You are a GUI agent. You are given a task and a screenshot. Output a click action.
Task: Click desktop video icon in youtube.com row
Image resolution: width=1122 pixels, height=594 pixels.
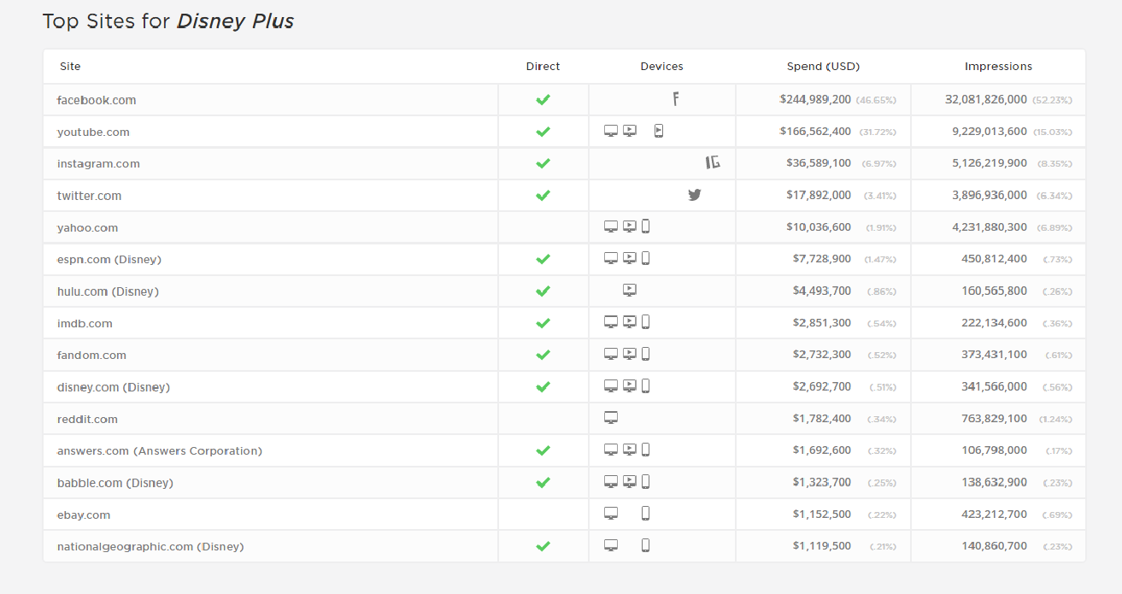[x=630, y=131]
